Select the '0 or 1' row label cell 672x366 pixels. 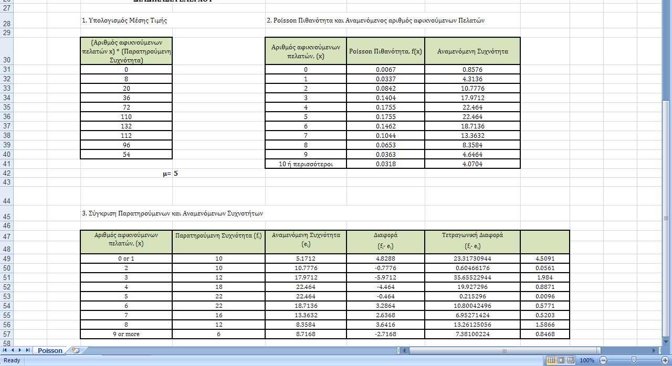point(126,259)
